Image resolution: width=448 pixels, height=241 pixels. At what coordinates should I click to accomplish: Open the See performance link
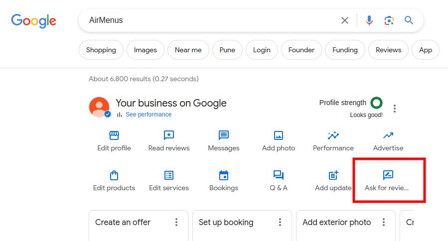click(x=149, y=115)
